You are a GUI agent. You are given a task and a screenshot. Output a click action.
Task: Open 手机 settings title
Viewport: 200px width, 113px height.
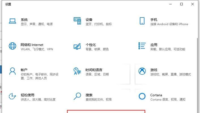(x=154, y=20)
